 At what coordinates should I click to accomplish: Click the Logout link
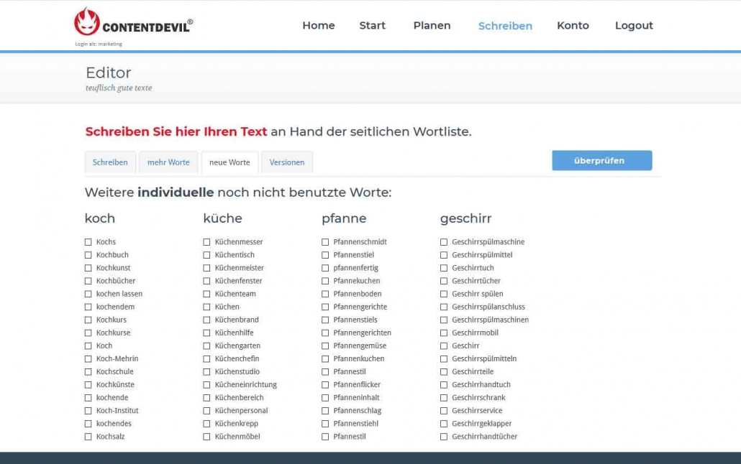[x=633, y=25]
